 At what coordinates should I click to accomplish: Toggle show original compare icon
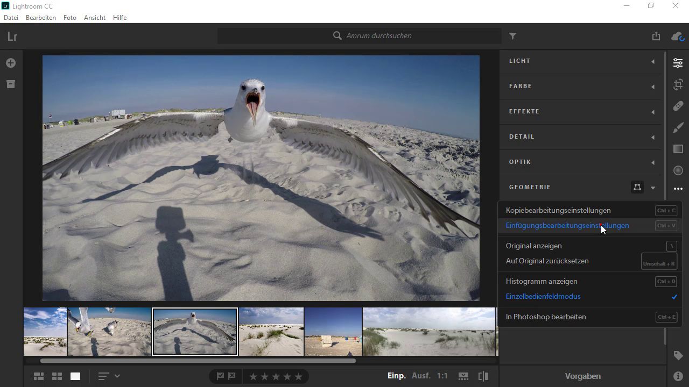(483, 376)
